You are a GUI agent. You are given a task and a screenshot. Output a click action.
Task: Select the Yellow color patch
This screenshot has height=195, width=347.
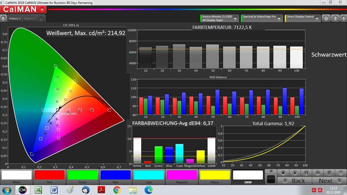click(215, 177)
